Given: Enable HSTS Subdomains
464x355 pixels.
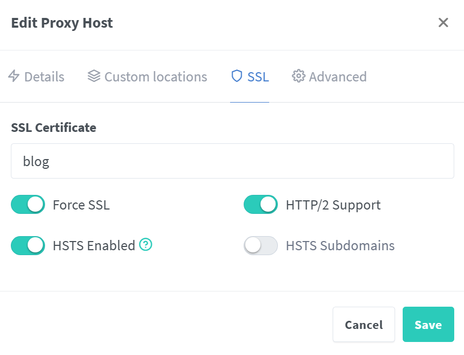Looking at the screenshot, I should [x=260, y=245].
